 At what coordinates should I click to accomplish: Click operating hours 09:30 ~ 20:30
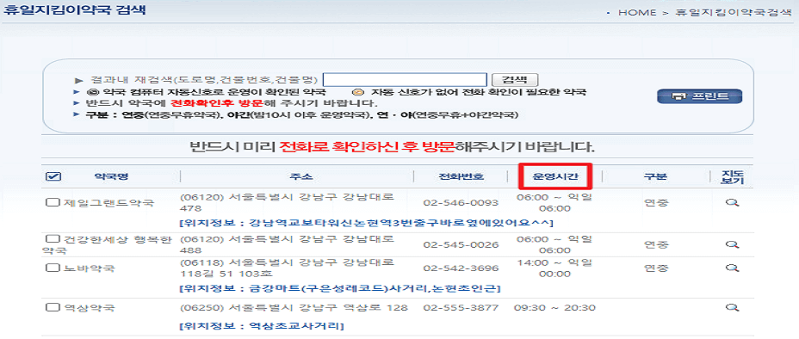(x=554, y=307)
